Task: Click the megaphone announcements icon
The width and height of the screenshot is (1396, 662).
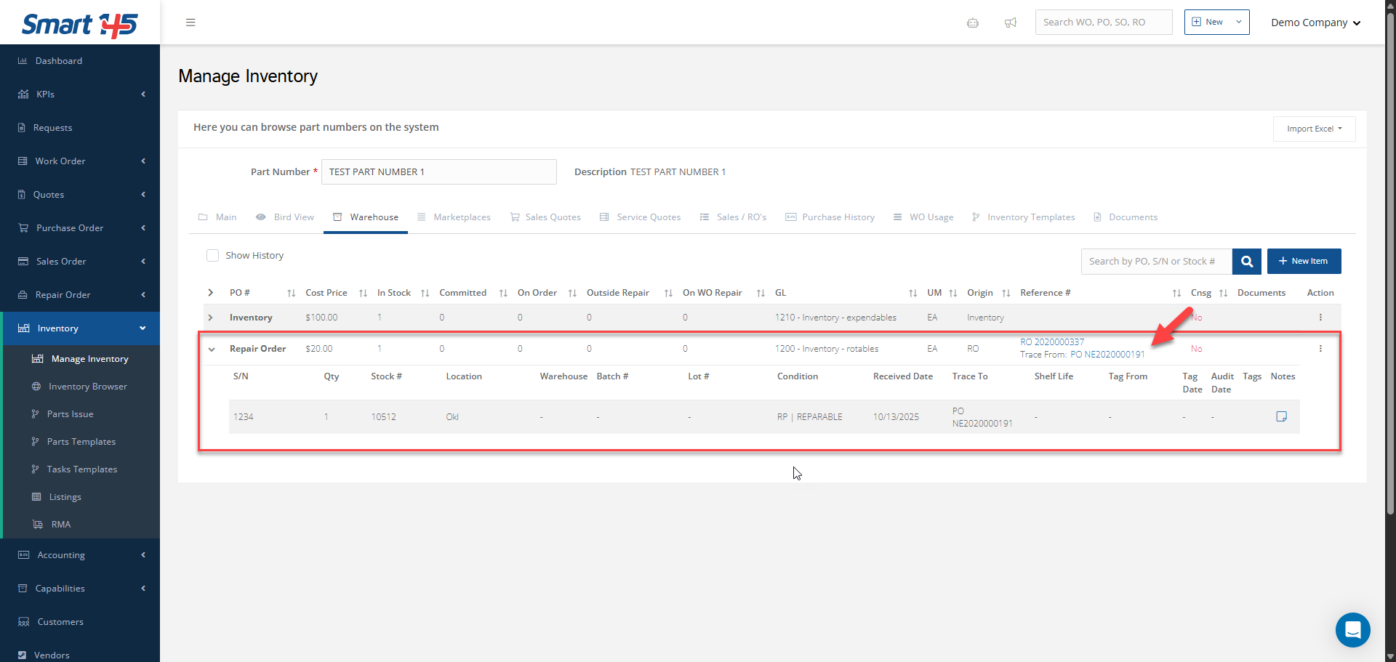Action: point(1011,23)
